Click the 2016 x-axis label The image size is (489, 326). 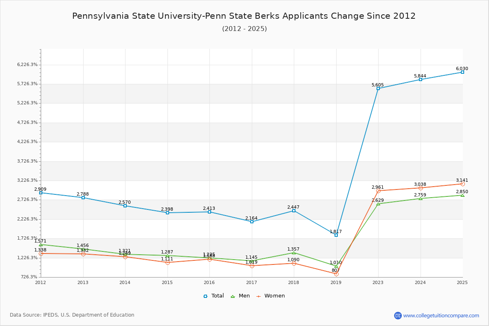pos(209,282)
